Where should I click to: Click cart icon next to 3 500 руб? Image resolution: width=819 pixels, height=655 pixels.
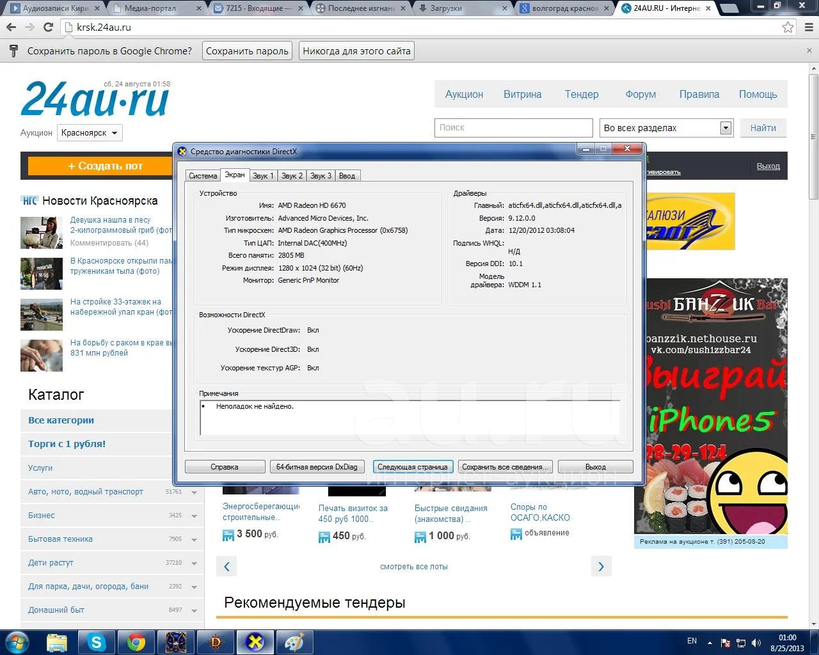228,535
